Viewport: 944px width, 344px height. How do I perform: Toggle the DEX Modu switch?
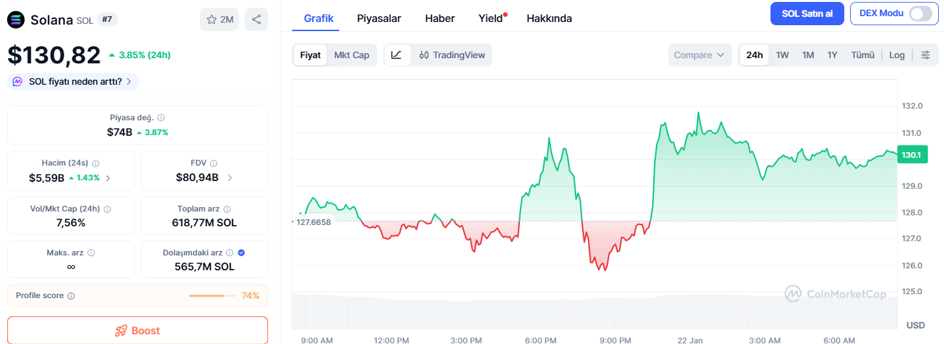point(921,14)
